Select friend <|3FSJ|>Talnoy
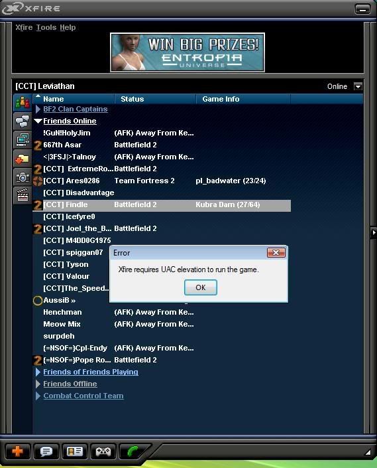This screenshot has width=377, height=468. click(x=70, y=157)
